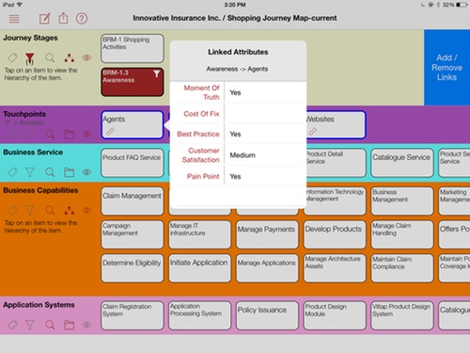The width and height of the screenshot is (470, 353).
Task: Toggle visibility eye for Journey Stages
Action: (x=86, y=57)
